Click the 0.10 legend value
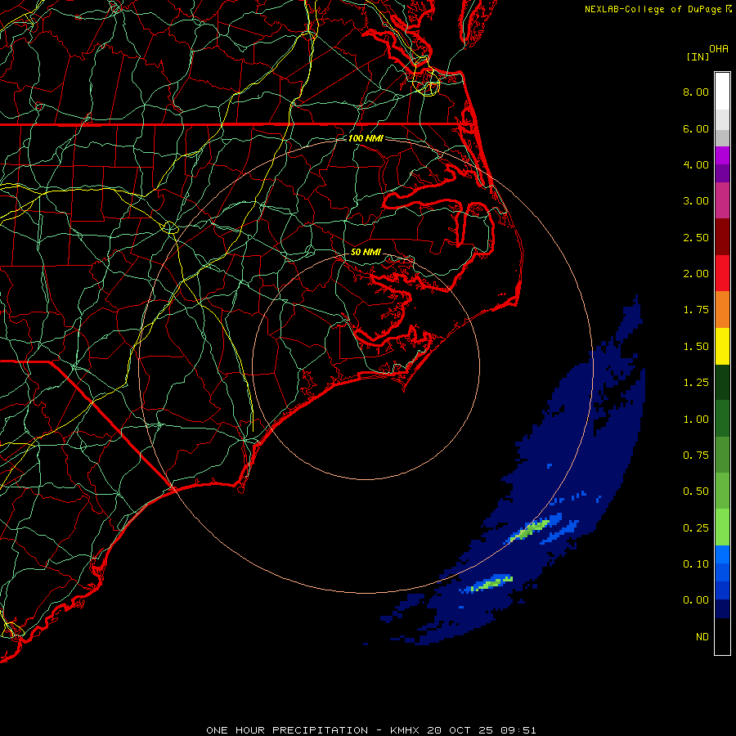Image resolution: width=736 pixels, height=736 pixels. tap(696, 564)
